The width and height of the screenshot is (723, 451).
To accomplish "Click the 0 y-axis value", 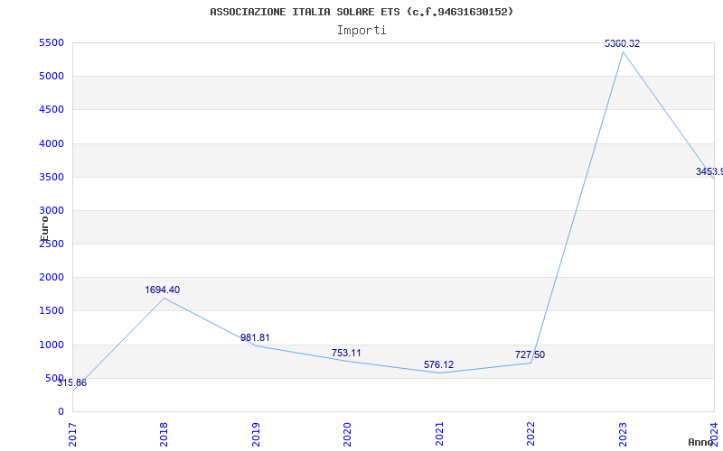I will click(61, 412).
